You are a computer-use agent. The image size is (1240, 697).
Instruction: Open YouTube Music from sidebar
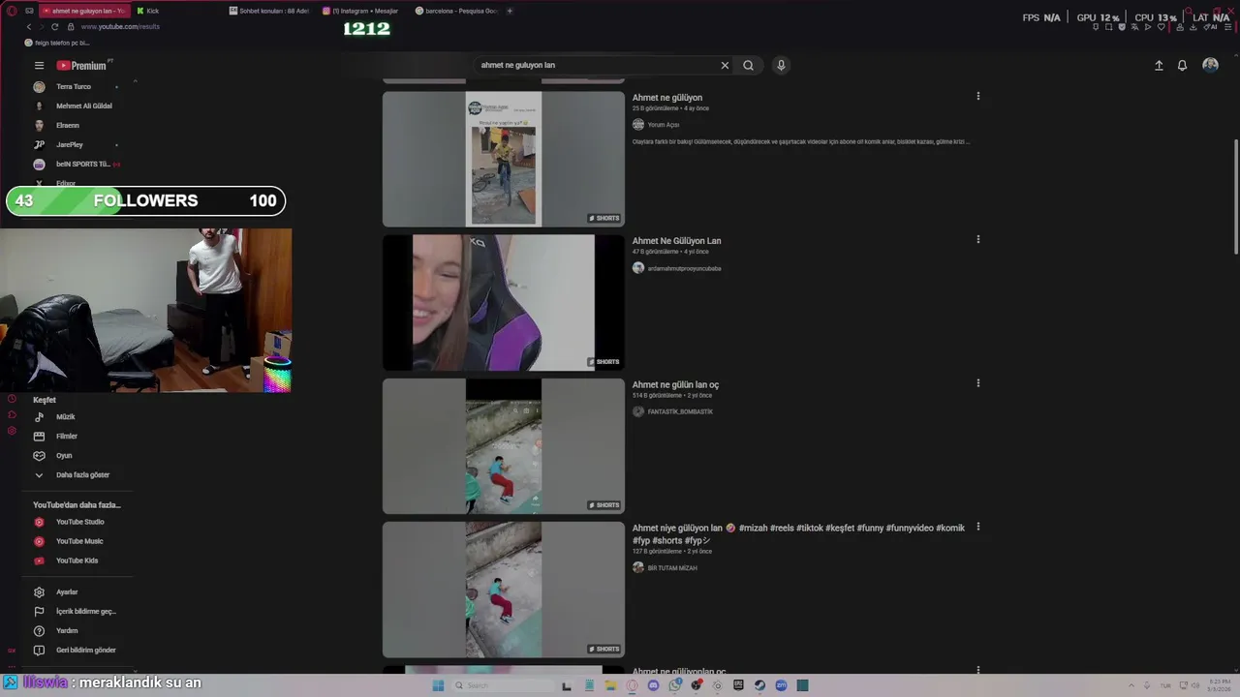(x=77, y=541)
